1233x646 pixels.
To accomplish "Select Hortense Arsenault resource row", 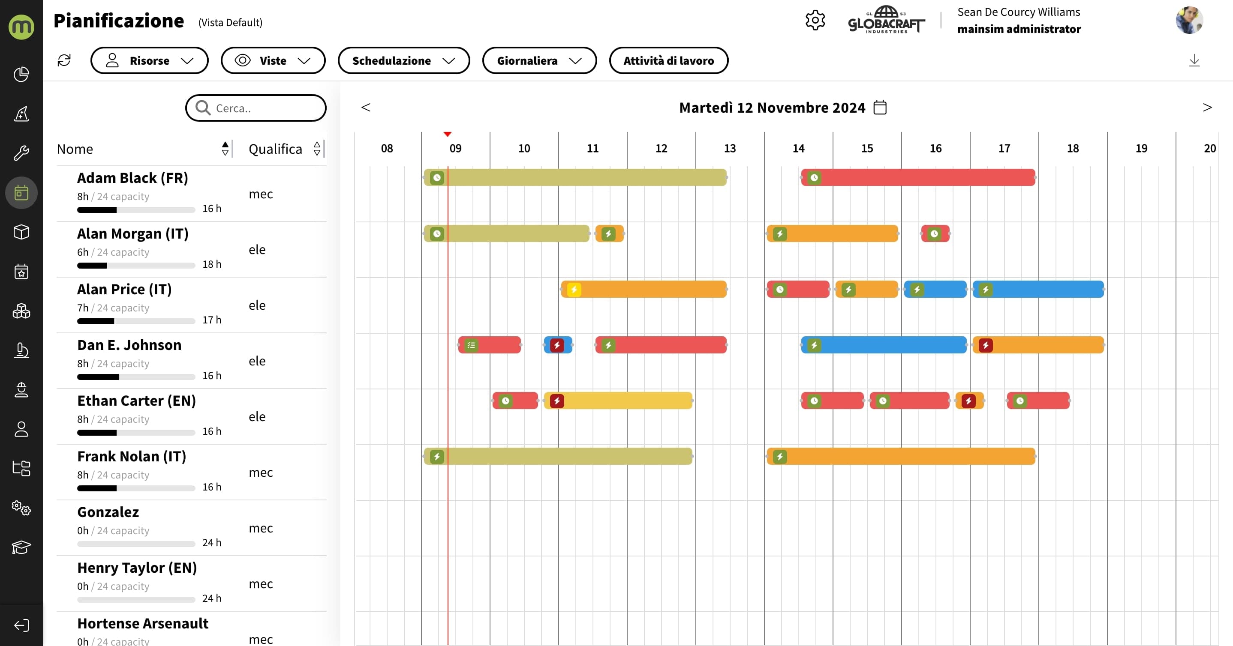I will pyautogui.click(x=192, y=629).
